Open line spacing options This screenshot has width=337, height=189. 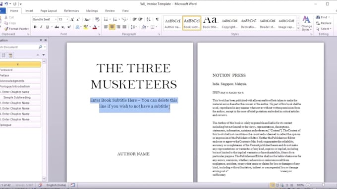pos(134,27)
